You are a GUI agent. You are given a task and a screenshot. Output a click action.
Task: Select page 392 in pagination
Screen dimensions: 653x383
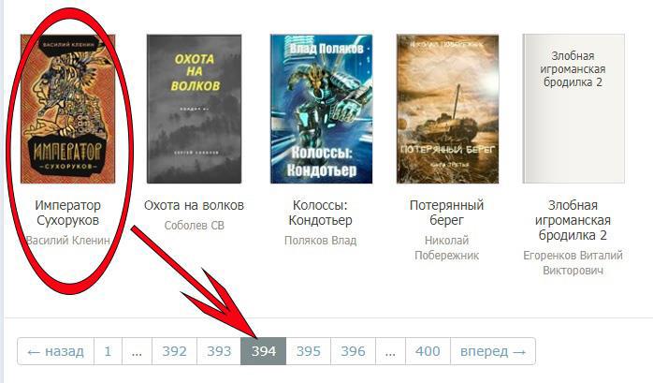coord(174,351)
